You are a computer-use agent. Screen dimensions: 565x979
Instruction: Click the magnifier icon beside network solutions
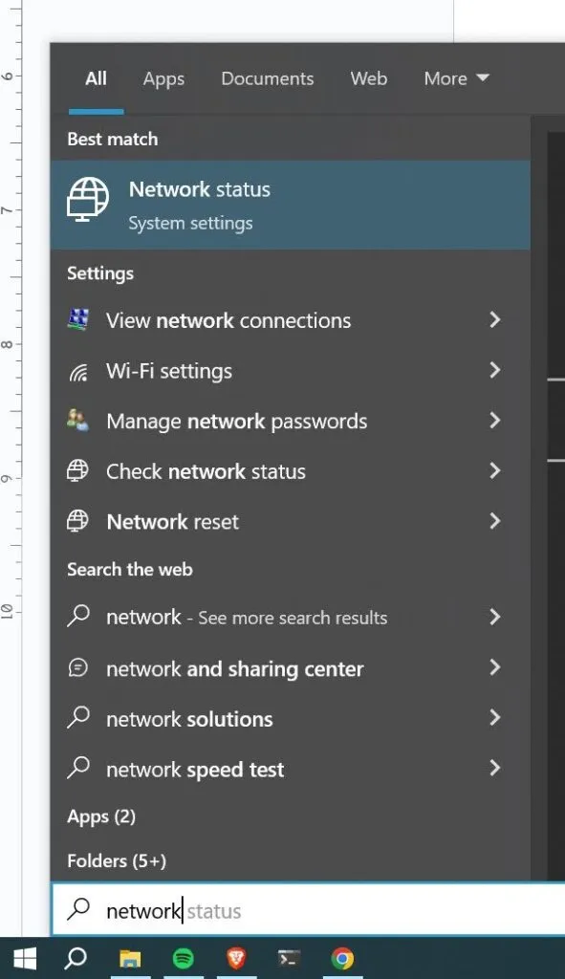78,718
